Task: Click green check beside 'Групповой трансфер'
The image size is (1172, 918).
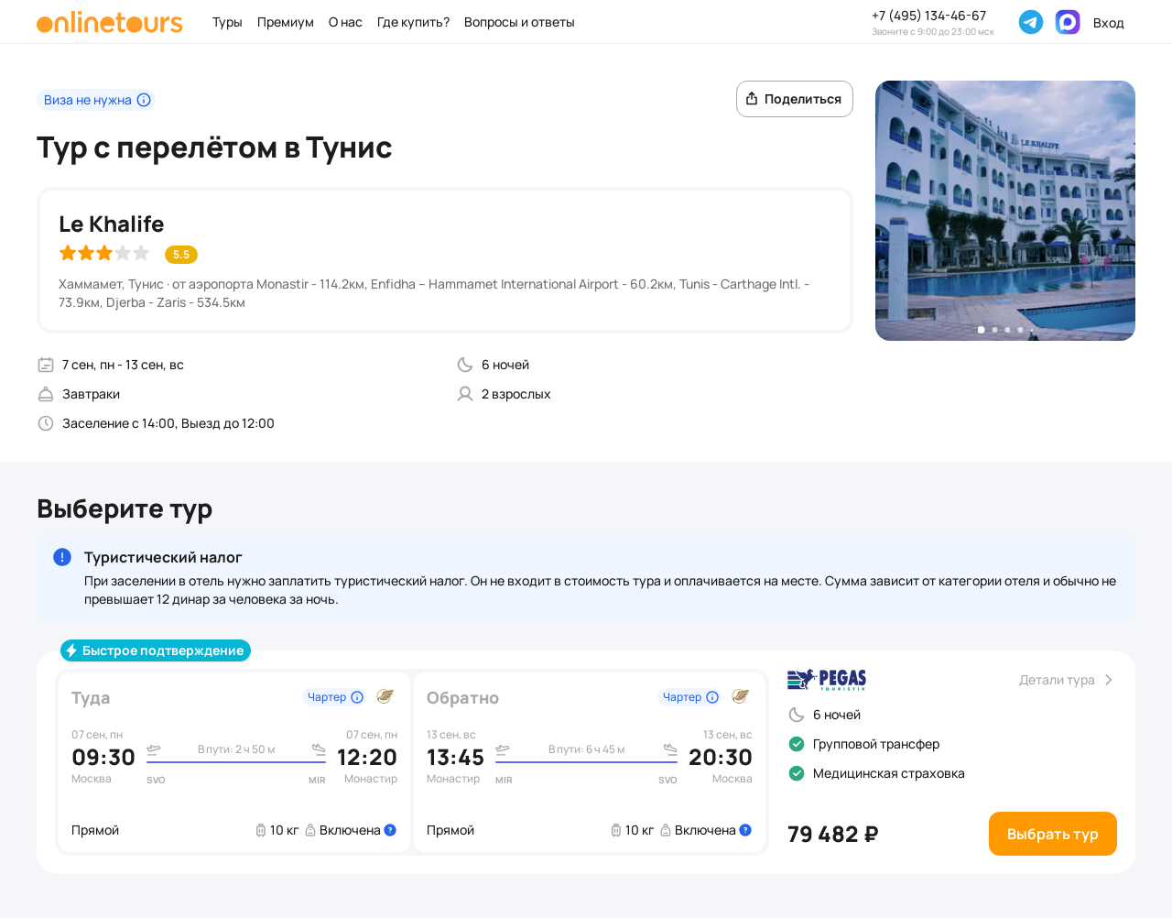Action: tap(797, 744)
